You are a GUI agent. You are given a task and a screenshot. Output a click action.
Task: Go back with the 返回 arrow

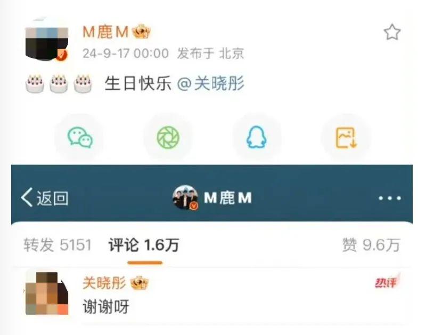point(44,198)
